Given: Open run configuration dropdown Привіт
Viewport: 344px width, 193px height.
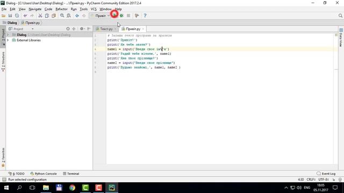Looking at the screenshot, I should [x=100, y=16].
